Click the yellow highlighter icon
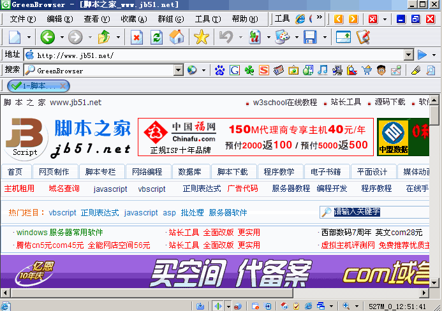Image resolution: width=442 pixels, height=311 pixels. (x=415, y=70)
